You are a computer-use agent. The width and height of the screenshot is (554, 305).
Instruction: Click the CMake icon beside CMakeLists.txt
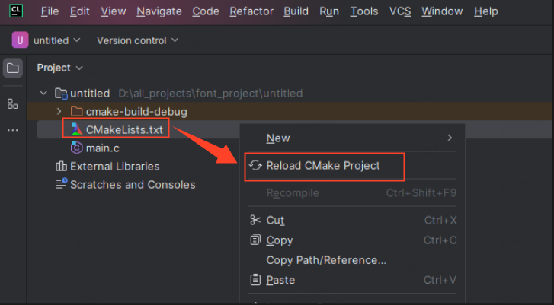pyautogui.click(x=76, y=129)
